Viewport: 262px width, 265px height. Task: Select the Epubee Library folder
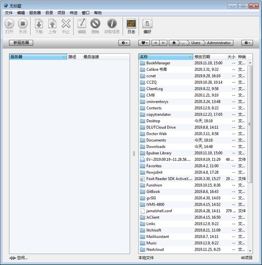click(193, 153)
